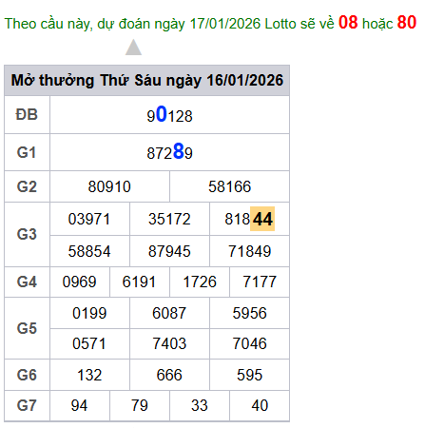This screenshot has height=428, width=425.
Task: Click G7 number 33
Action: [x=200, y=405]
